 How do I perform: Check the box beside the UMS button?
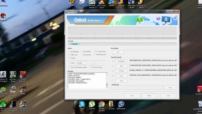pyautogui.click(x=113, y=81)
